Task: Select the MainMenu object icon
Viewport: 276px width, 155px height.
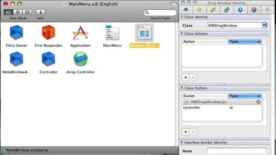Action: (x=112, y=33)
